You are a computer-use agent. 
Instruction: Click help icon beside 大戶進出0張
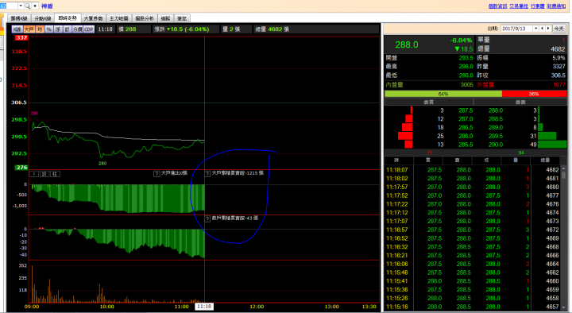[x=157, y=174]
